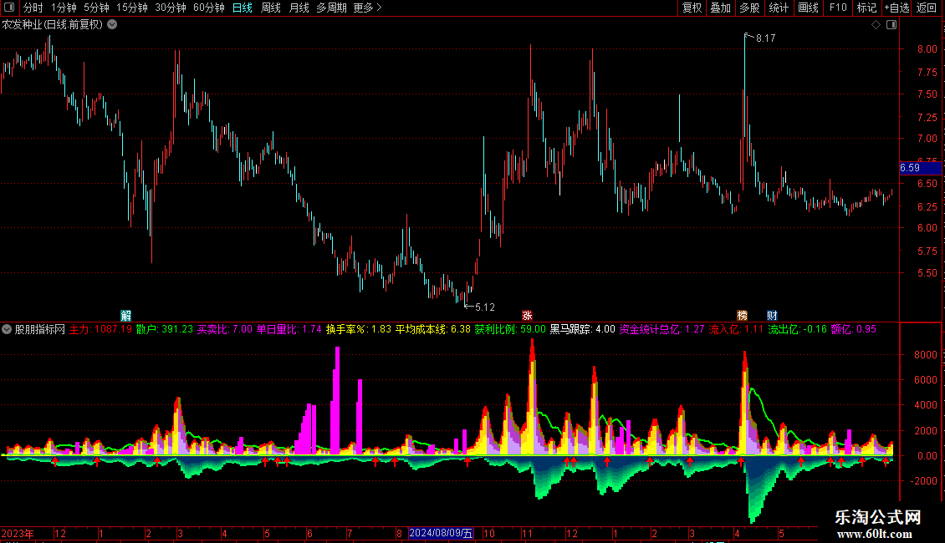The width and height of the screenshot is (945, 543).
Task: Click the 买卖比: 7.00 indicator value
Action: point(225,329)
